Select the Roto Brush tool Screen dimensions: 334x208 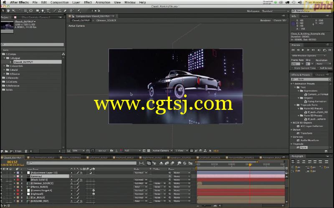(x=72, y=11)
